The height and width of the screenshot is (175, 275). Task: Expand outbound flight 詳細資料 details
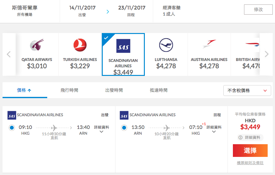click(x=101, y=129)
